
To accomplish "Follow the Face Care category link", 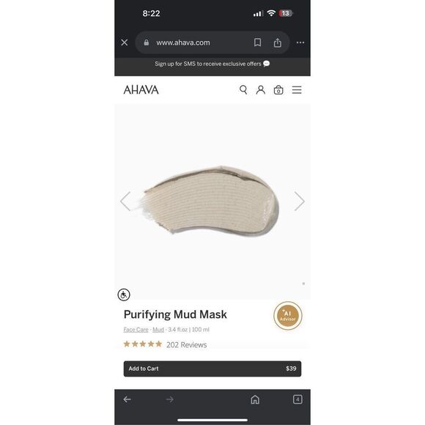I will pos(136,330).
